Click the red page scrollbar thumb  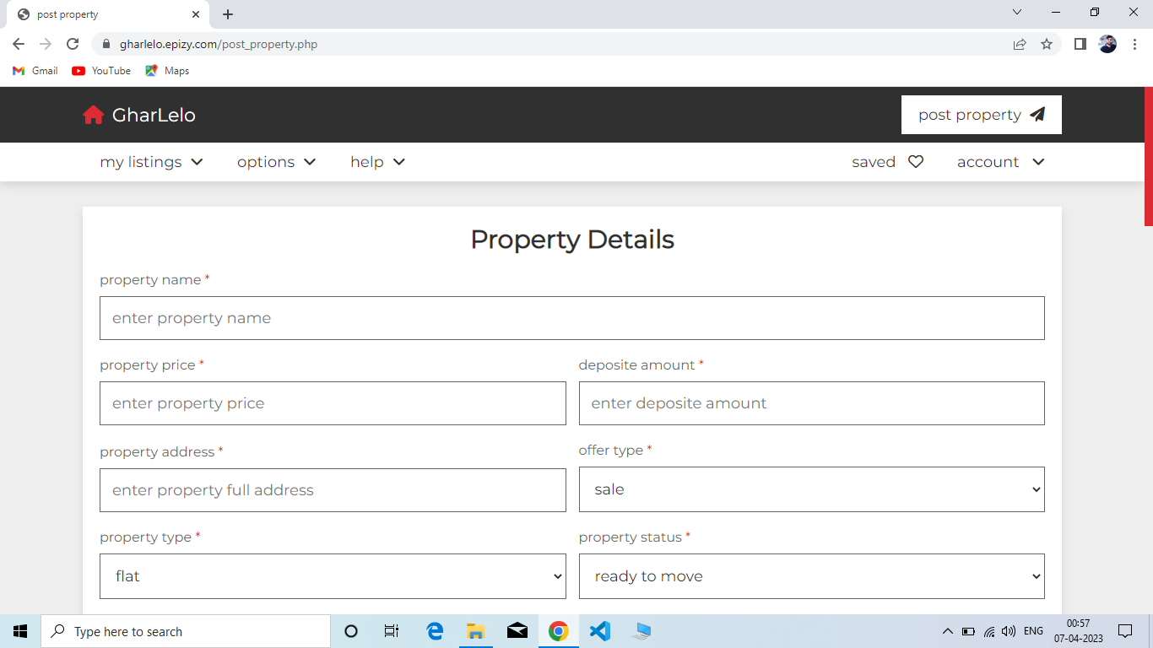(1148, 156)
